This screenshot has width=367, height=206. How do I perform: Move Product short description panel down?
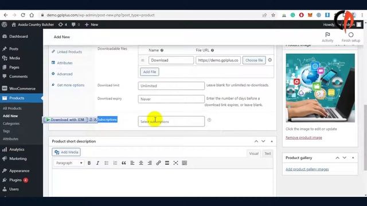[x=263, y=141]
